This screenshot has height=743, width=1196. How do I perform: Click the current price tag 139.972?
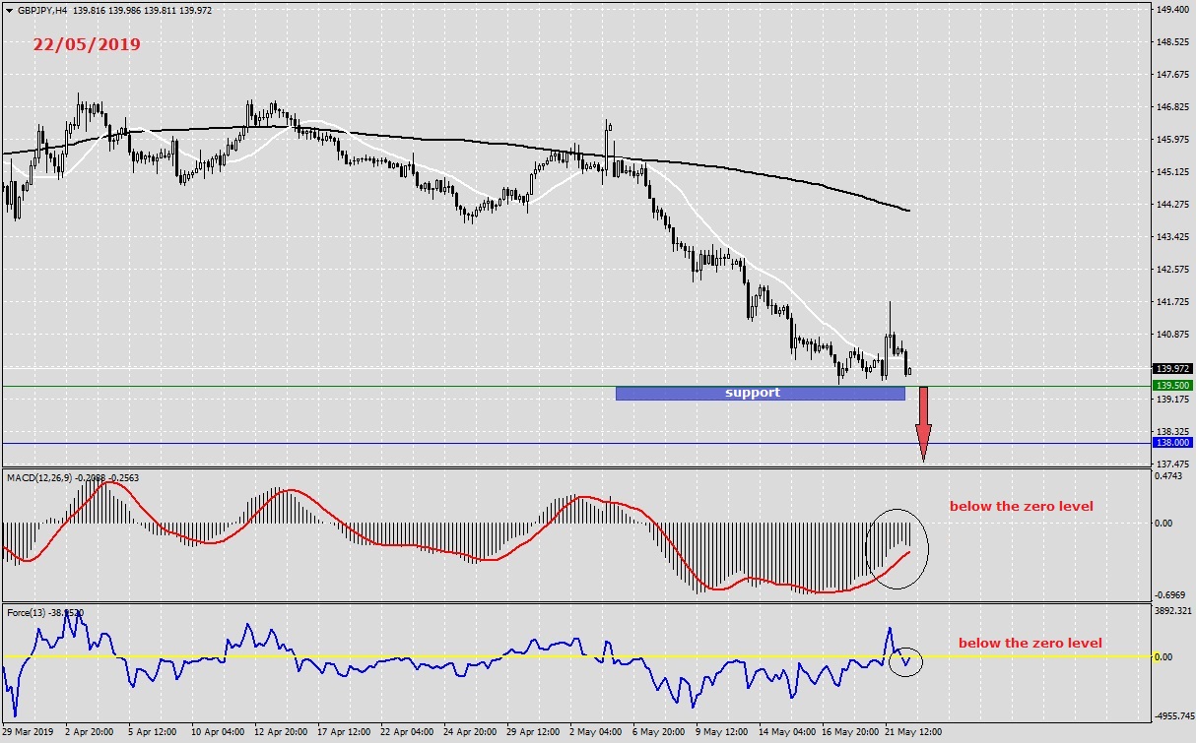pos(1171,368)
